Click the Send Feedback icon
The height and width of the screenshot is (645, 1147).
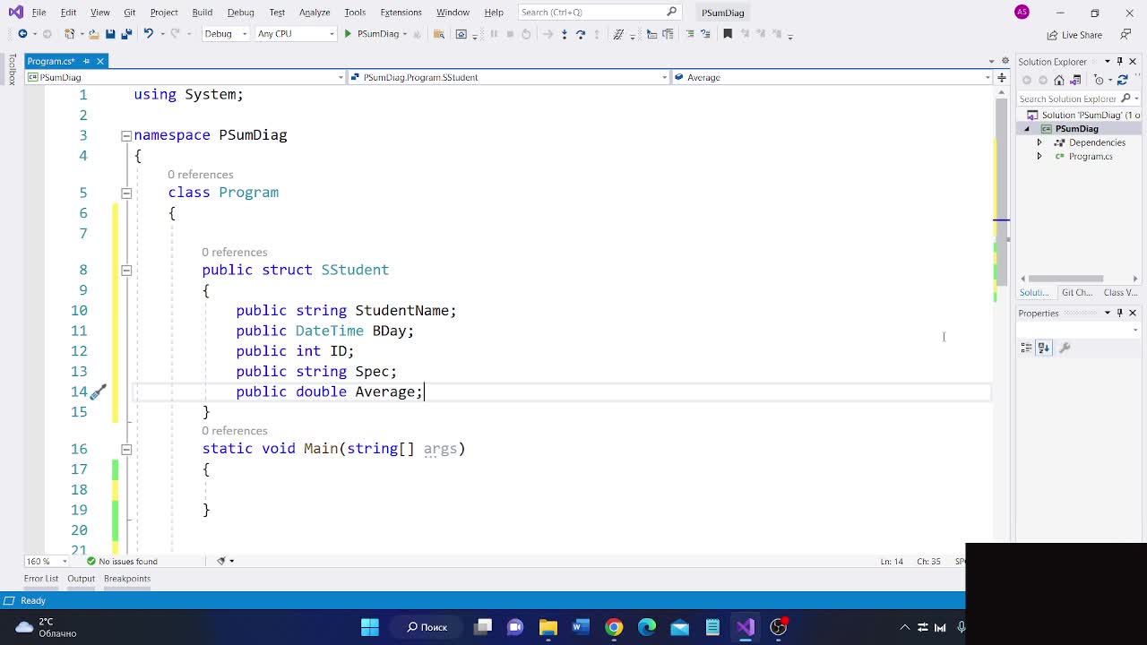pos(1125,35)
